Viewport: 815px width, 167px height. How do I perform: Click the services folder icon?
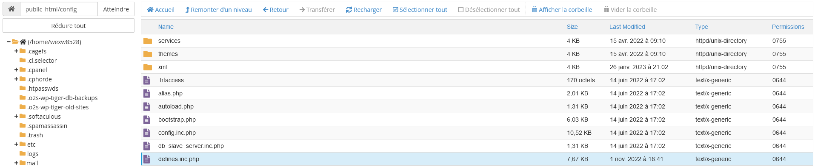(x=148, y=41)
